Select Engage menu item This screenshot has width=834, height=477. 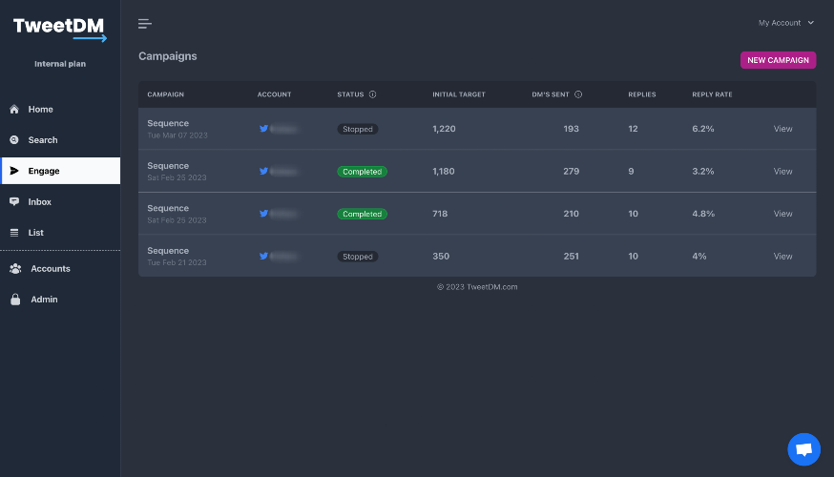coord(60,171)
